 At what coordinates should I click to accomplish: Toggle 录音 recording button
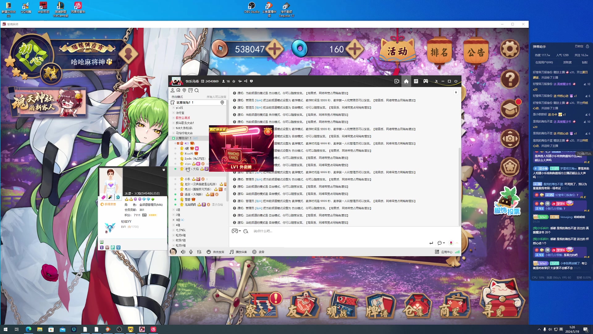(258, 252)
